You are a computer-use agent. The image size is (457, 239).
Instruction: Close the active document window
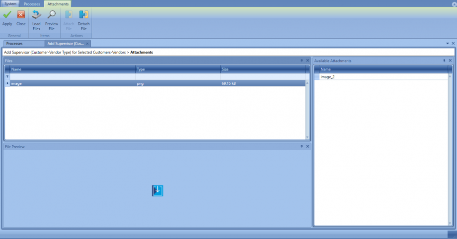(x=453, y=43)
